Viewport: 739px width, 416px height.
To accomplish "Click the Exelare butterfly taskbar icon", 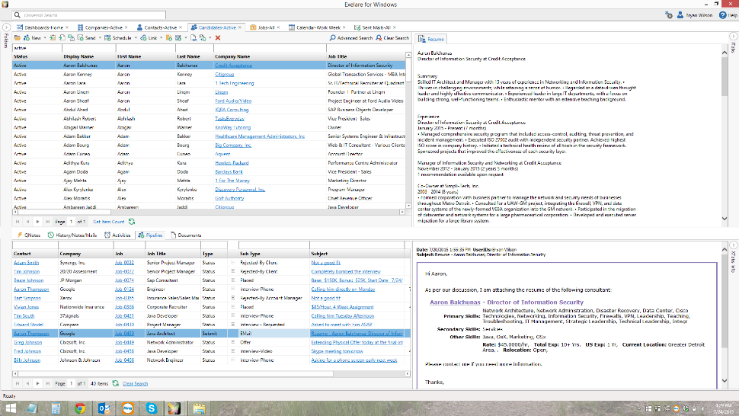I will pyautogui.click(x=174, y=408).
